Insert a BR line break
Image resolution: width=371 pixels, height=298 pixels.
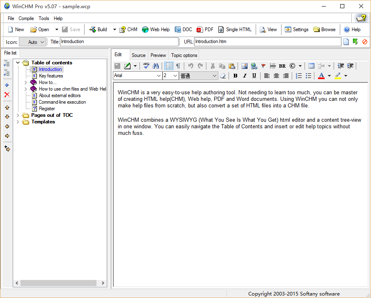[x=282, y=66]
